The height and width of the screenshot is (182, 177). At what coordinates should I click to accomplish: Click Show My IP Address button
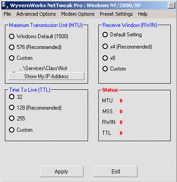pos(46,76)
